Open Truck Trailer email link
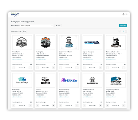 pyautogui.click(x=17, y=59)
